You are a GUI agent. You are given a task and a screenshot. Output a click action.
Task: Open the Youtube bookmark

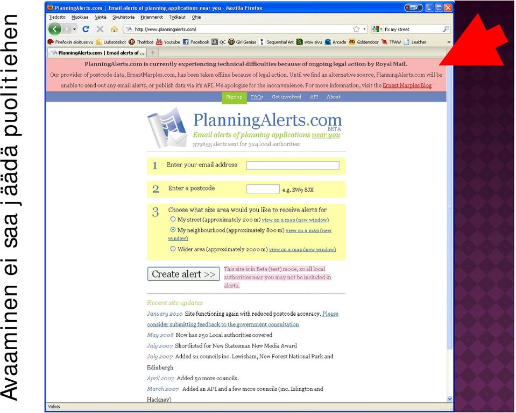pyautogui.click(x=168, y=42)
